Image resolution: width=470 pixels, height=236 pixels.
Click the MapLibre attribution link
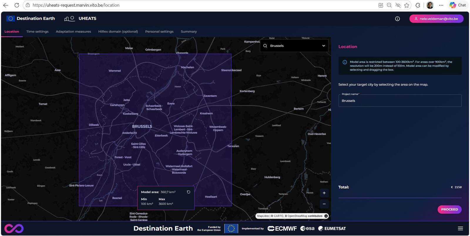263,216
